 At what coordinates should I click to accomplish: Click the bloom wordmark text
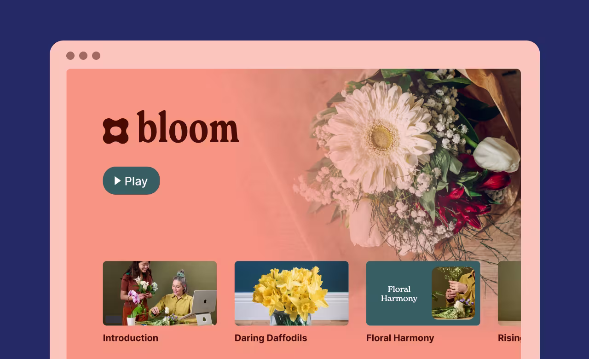pyautogui.click(x=188, y=127)
